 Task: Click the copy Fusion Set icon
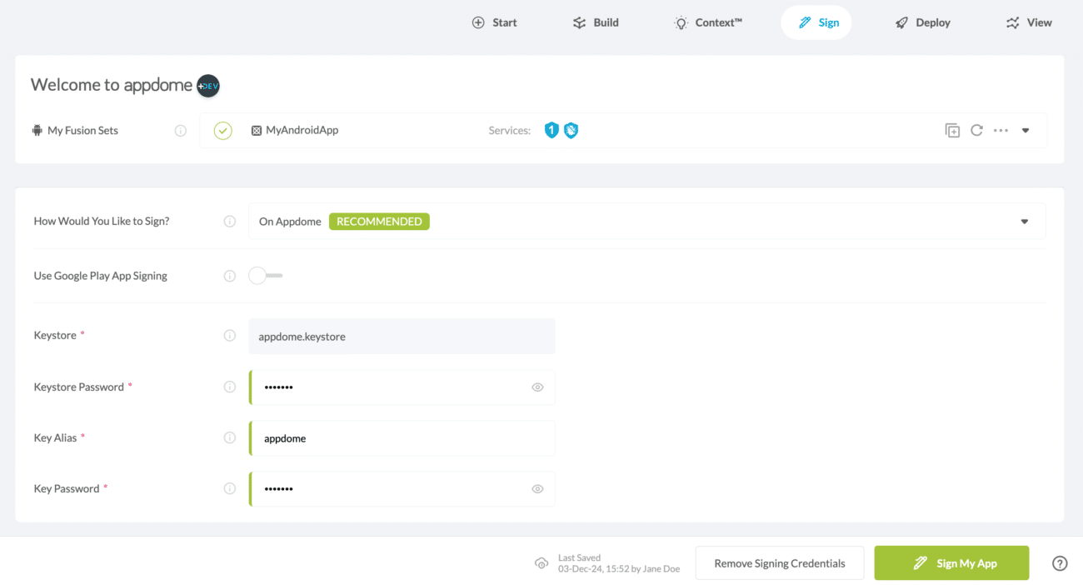(x=952, y=131)
